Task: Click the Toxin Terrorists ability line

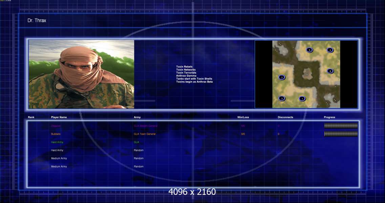Action: pos(186,73)
